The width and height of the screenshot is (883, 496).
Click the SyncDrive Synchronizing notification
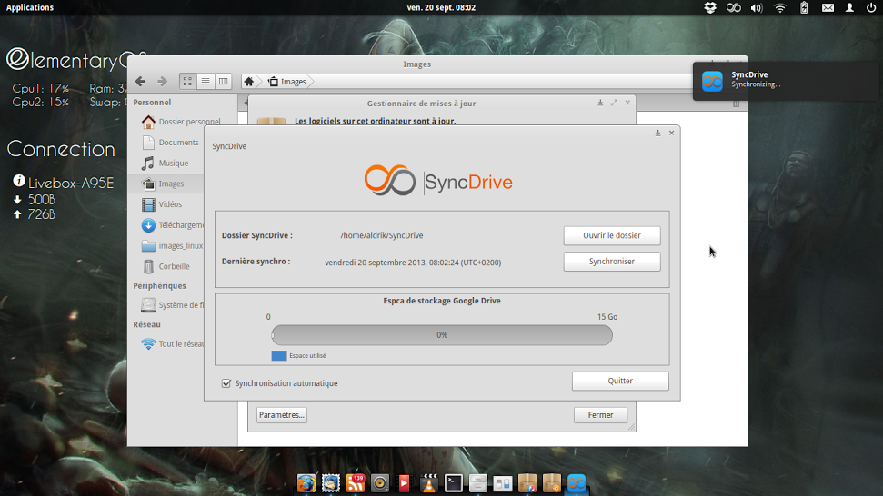pos(788,81)
